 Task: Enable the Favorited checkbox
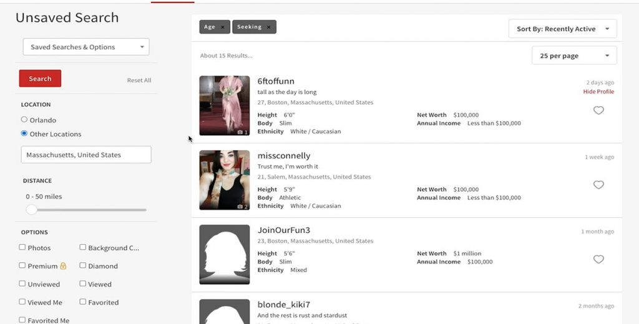[x=83, y=302]
